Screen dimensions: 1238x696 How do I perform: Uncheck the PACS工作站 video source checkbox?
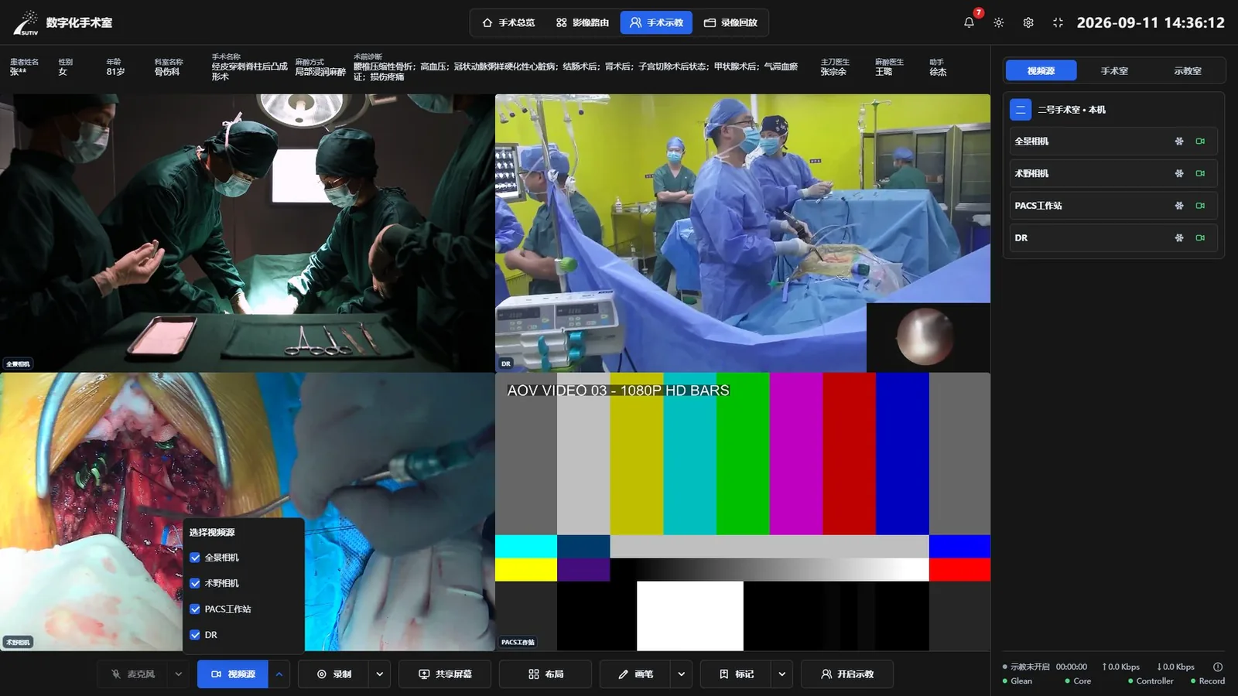point(195,609)
